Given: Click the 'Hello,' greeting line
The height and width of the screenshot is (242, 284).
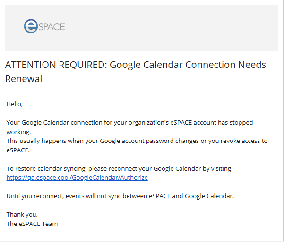Looking at the screenshot, I should click(x=15, y=104).
